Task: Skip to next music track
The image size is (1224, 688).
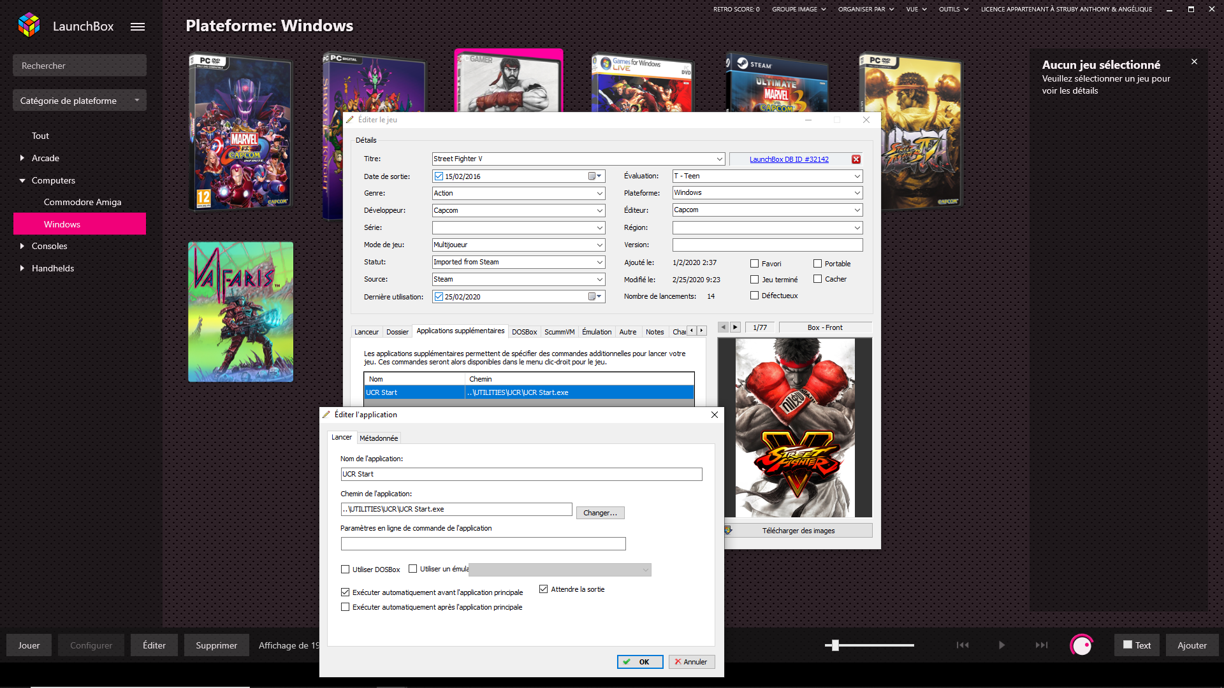Action: (1042, 645)
